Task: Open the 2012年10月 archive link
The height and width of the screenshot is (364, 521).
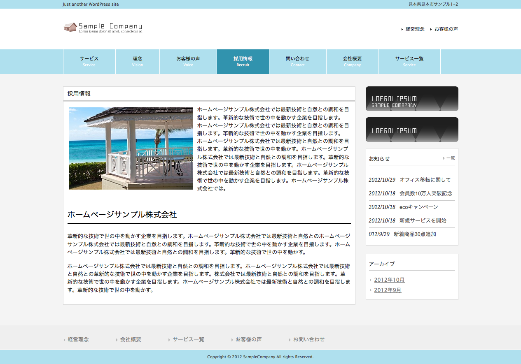Action: pos(389,280)
